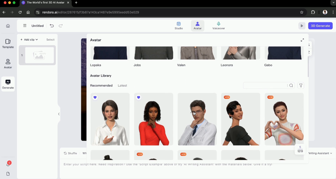
Task: Open the browser extensions puzzle icon
Action: 313,12
